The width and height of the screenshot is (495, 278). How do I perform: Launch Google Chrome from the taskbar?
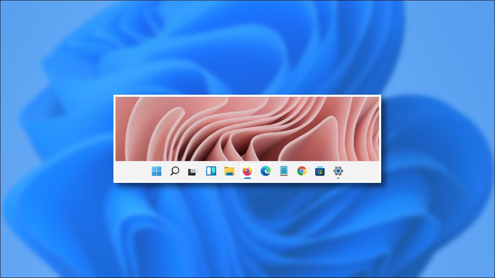[x=302, y=171]
